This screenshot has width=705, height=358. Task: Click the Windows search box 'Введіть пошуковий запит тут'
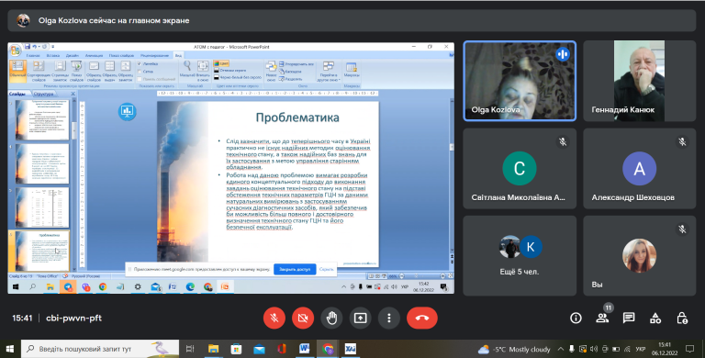[x=100, y=349]
